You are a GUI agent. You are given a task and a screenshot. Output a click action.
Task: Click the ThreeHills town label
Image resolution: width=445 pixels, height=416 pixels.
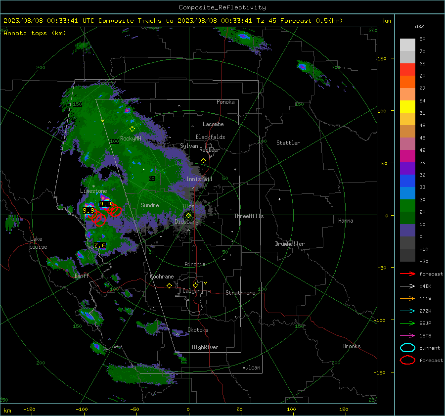click(249, 216)
